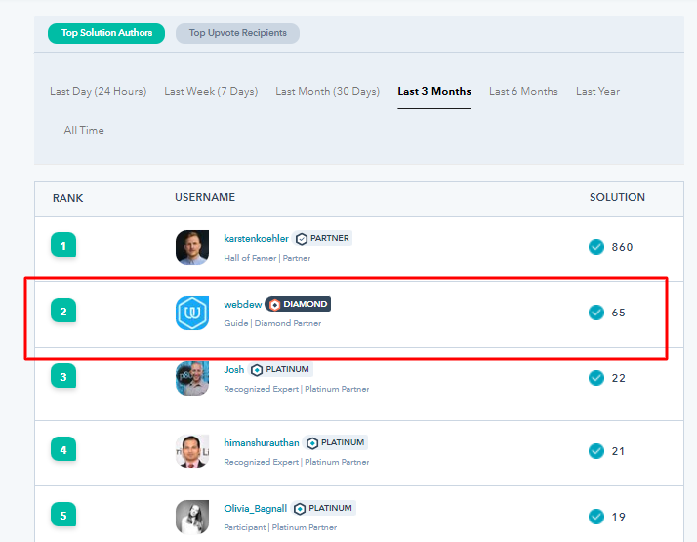
Task: Click the Diamond badge next to webdew
Action: click(298, 304)
